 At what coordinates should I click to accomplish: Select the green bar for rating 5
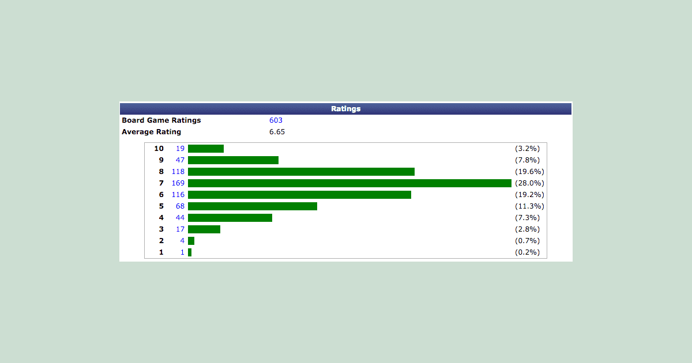tap(253, 206)
